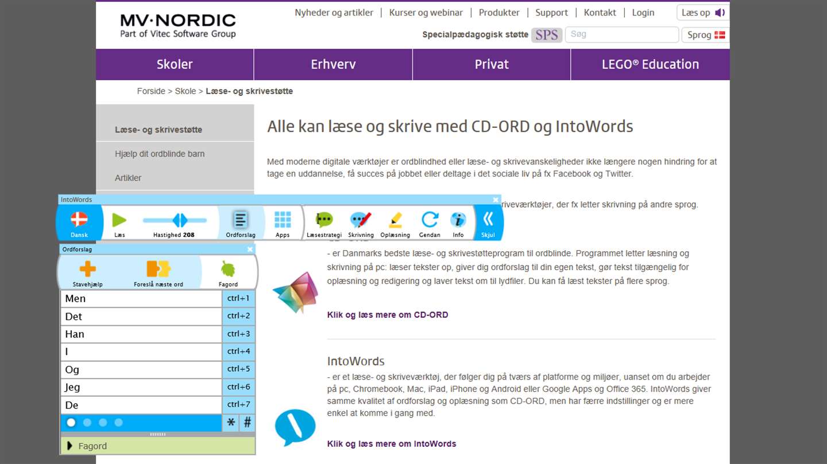This screenshot has height=464, width=827.
Task: Adjust the Hastighed speed slider
Action: [x=175, y=220]
